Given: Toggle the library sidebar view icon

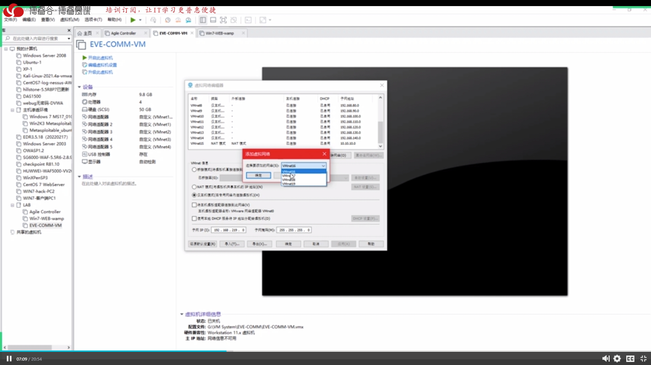Looking at the screenshot, I should point(203,20).
